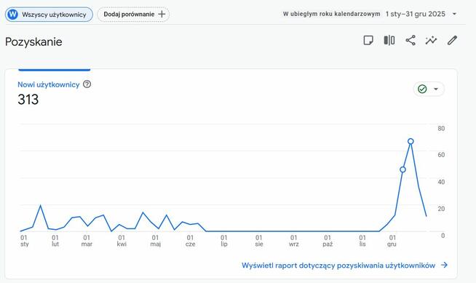
Task: Open the date range 1 sty–31 gru 2025
Action: tap(416, 14)
